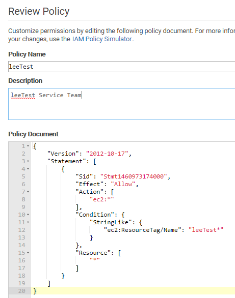Click the "*" resource value on line 16
Viewport: 235px width, 298px height.
click(x=95, y=260)
